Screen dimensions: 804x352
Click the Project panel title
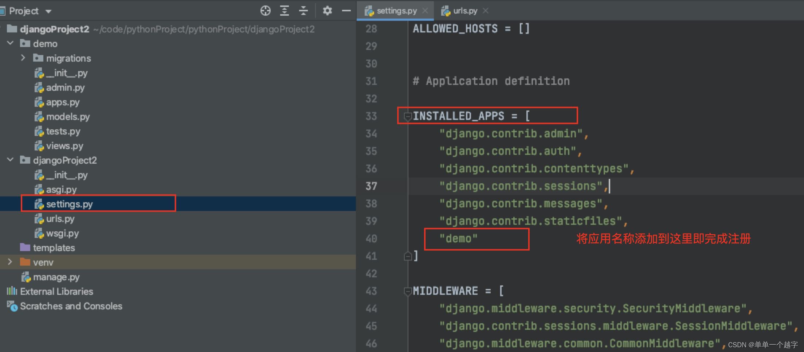click(24, 11)
